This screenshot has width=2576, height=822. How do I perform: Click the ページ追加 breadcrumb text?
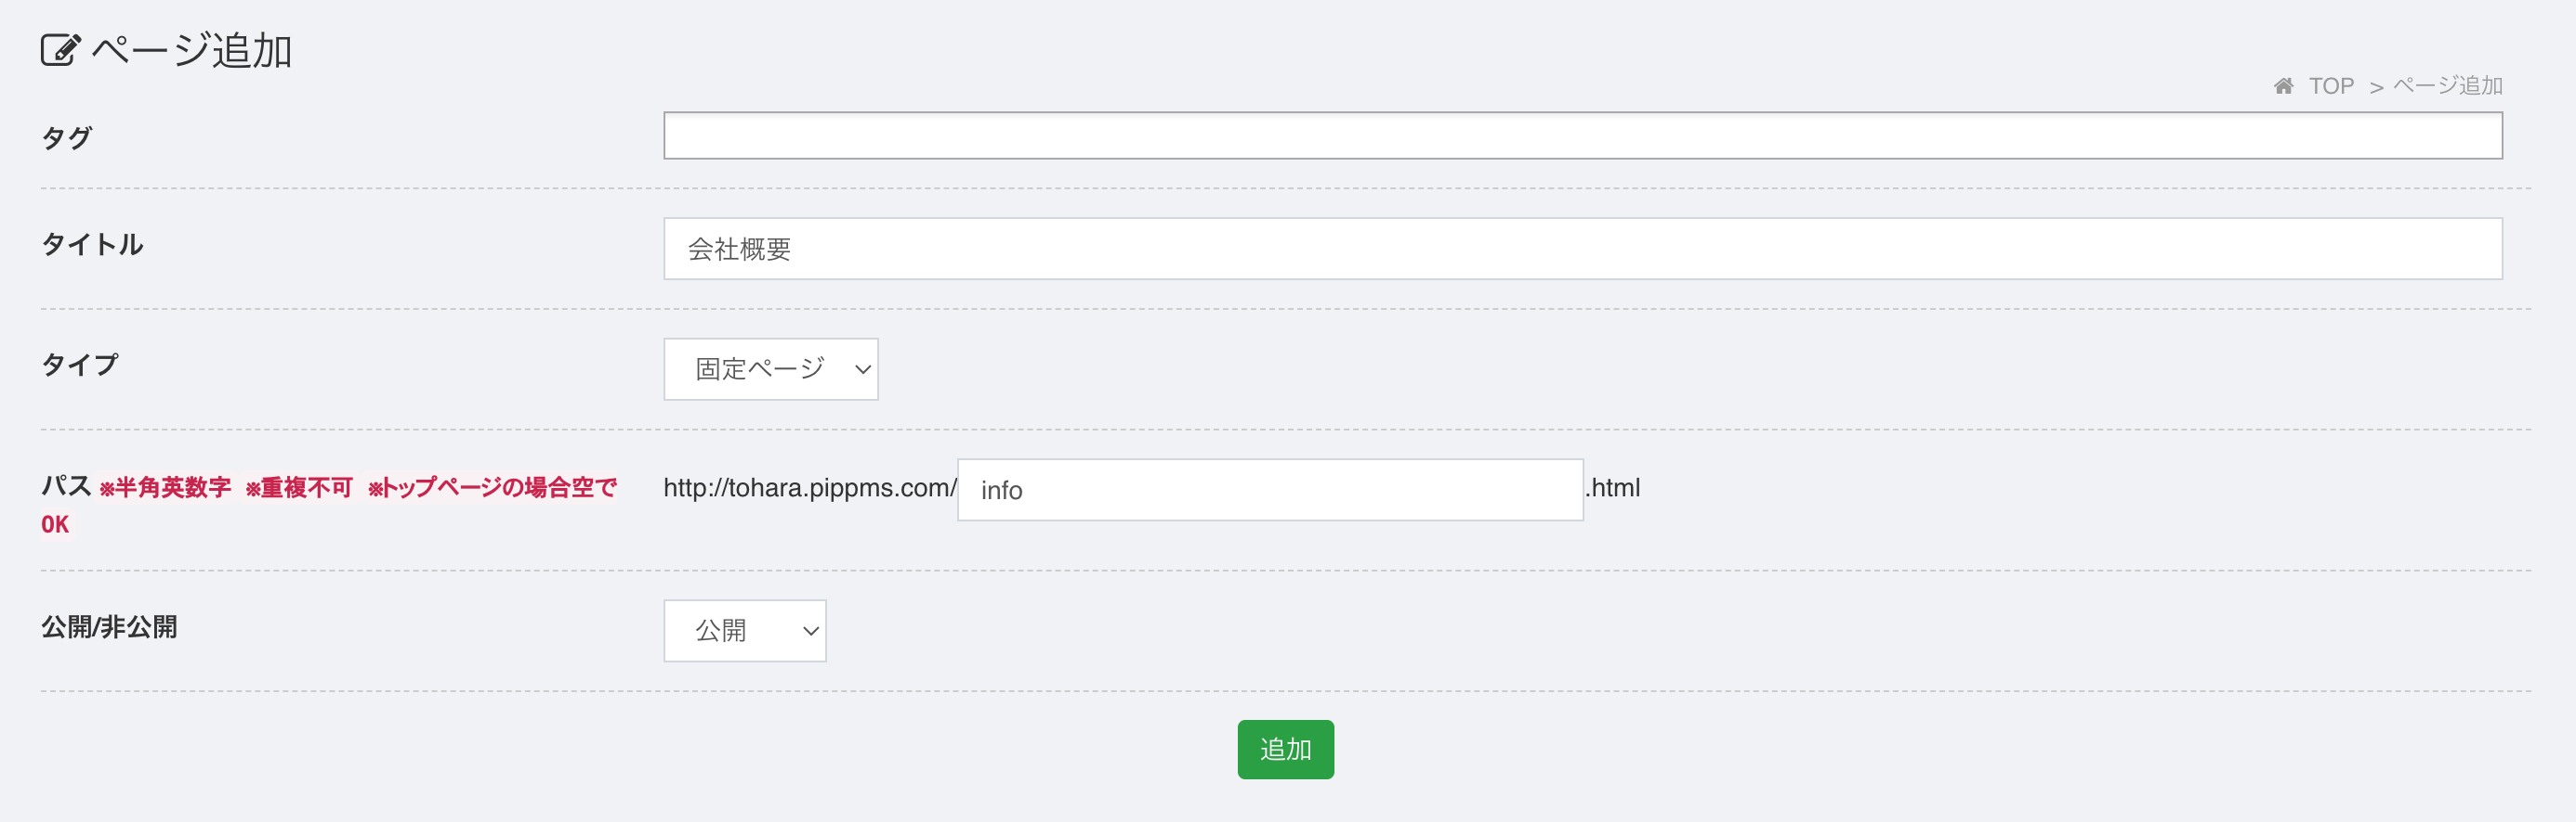pyautogui.click(x=2447, y=87)
